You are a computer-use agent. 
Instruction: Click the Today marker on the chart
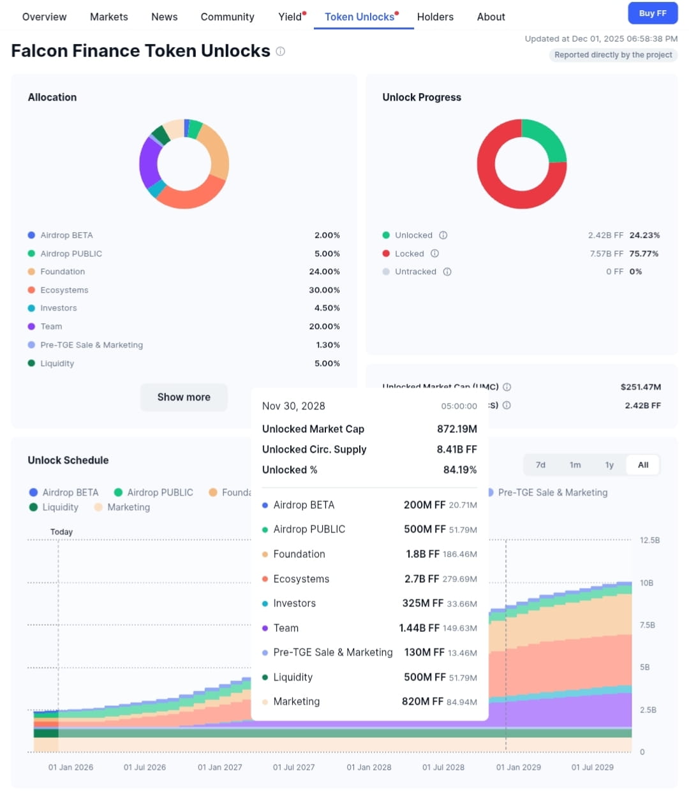[61, 532]
